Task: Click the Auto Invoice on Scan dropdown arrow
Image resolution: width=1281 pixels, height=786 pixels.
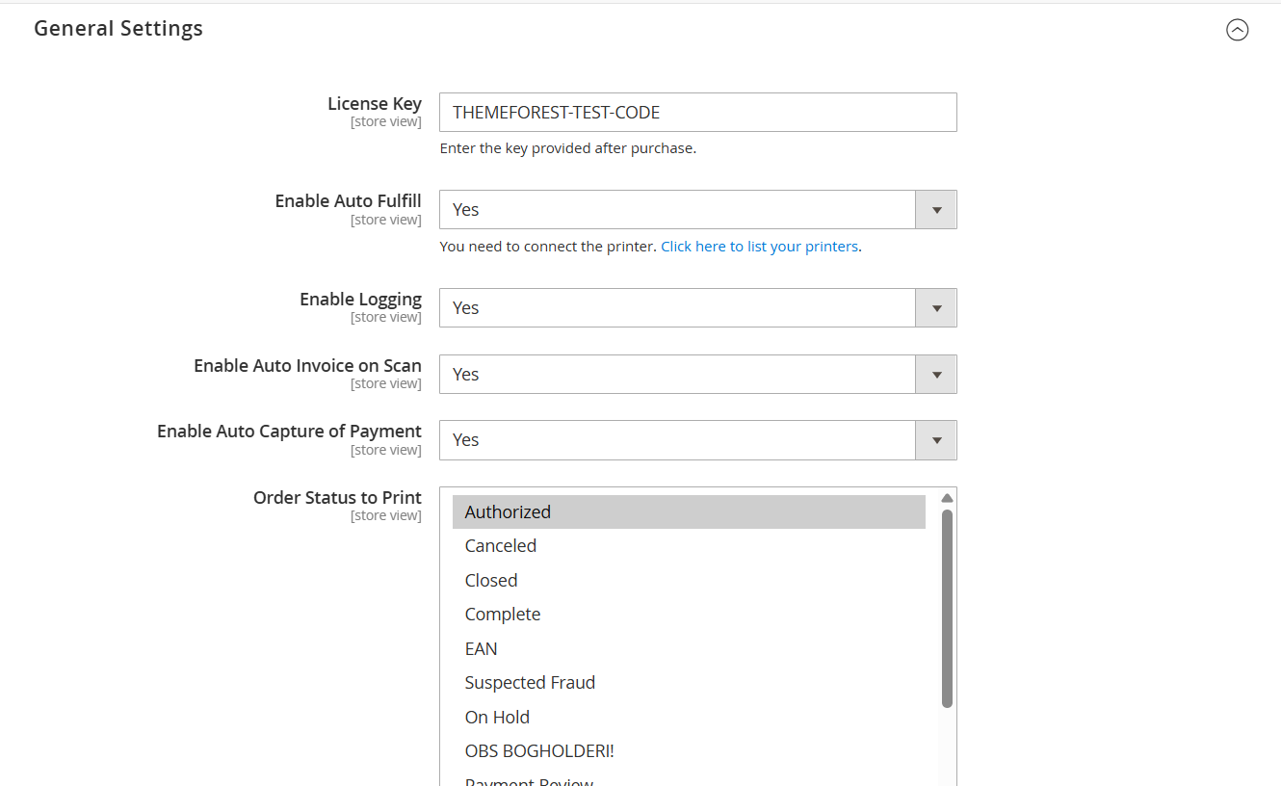Action: tap(935, 374)
